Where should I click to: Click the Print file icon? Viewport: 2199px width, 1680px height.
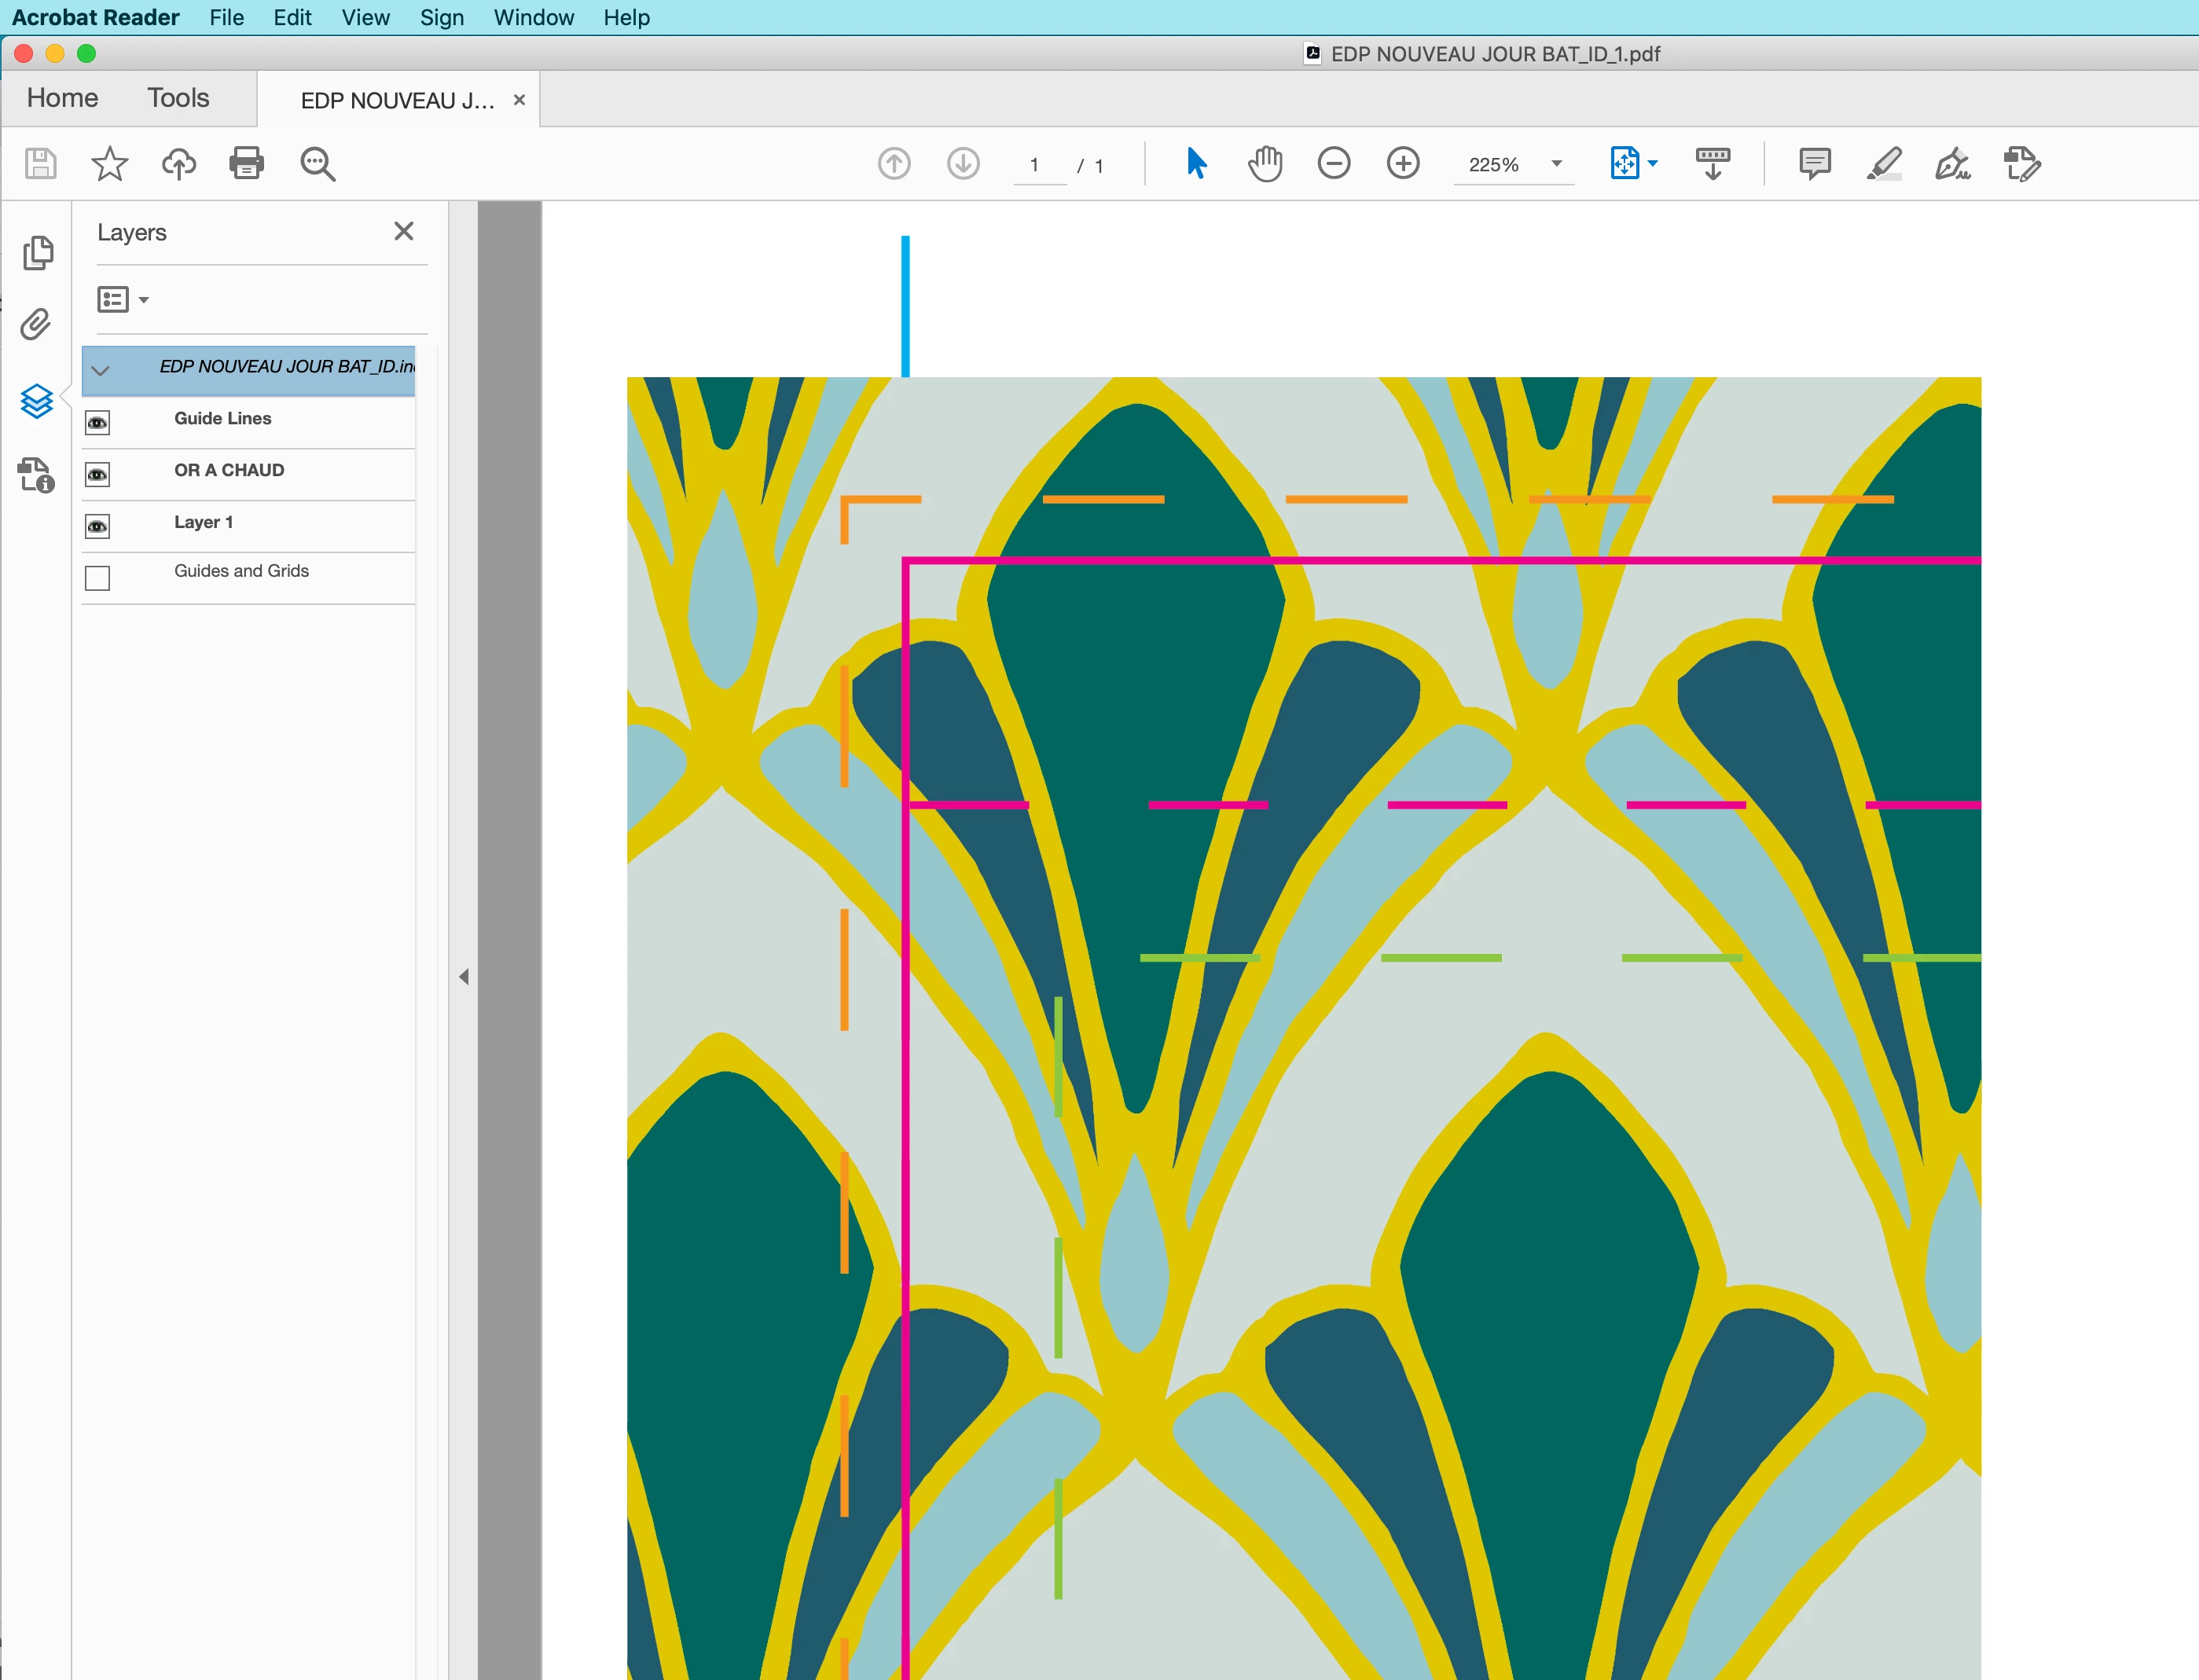pyautogui.click(x=247, y=163)
